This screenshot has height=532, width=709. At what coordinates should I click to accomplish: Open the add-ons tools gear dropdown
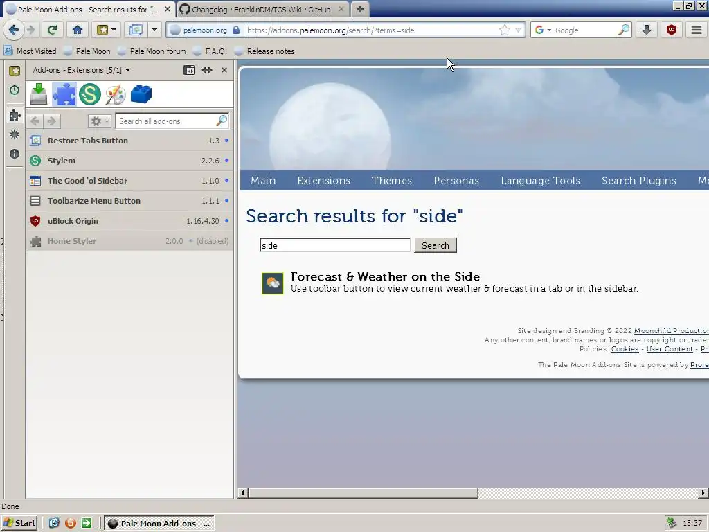[100, 121]
